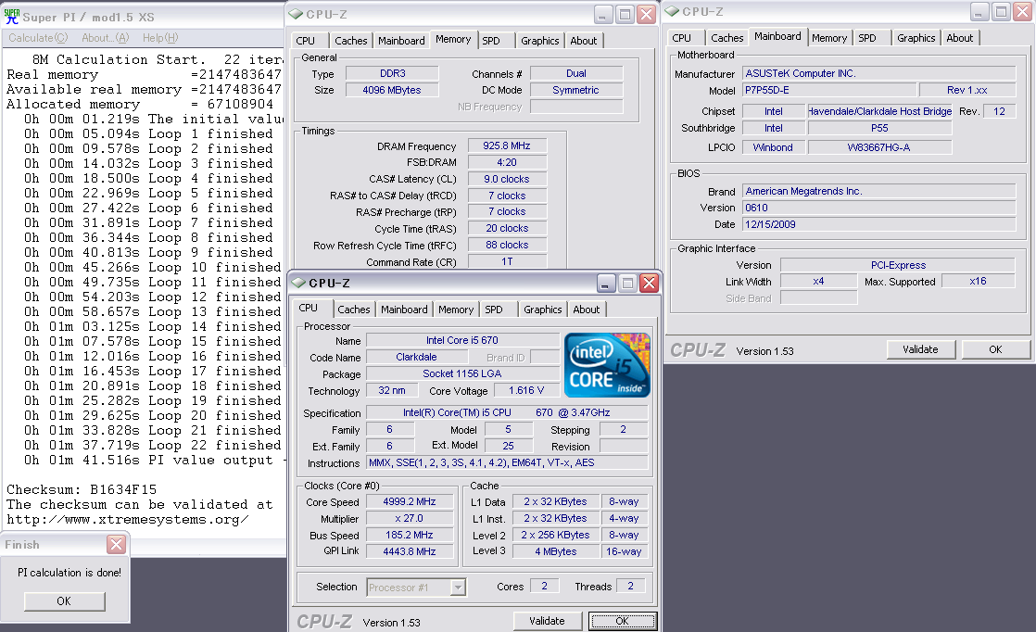
Task: Click the Intel Core i5 inside logo
Action: [x=607, y=365]
